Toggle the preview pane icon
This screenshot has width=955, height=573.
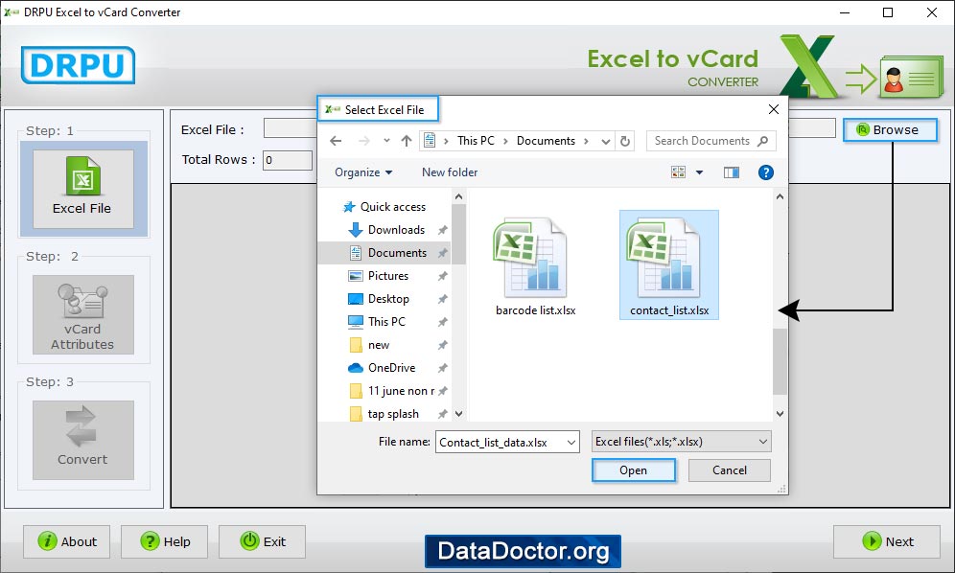[x=732, y=172]
